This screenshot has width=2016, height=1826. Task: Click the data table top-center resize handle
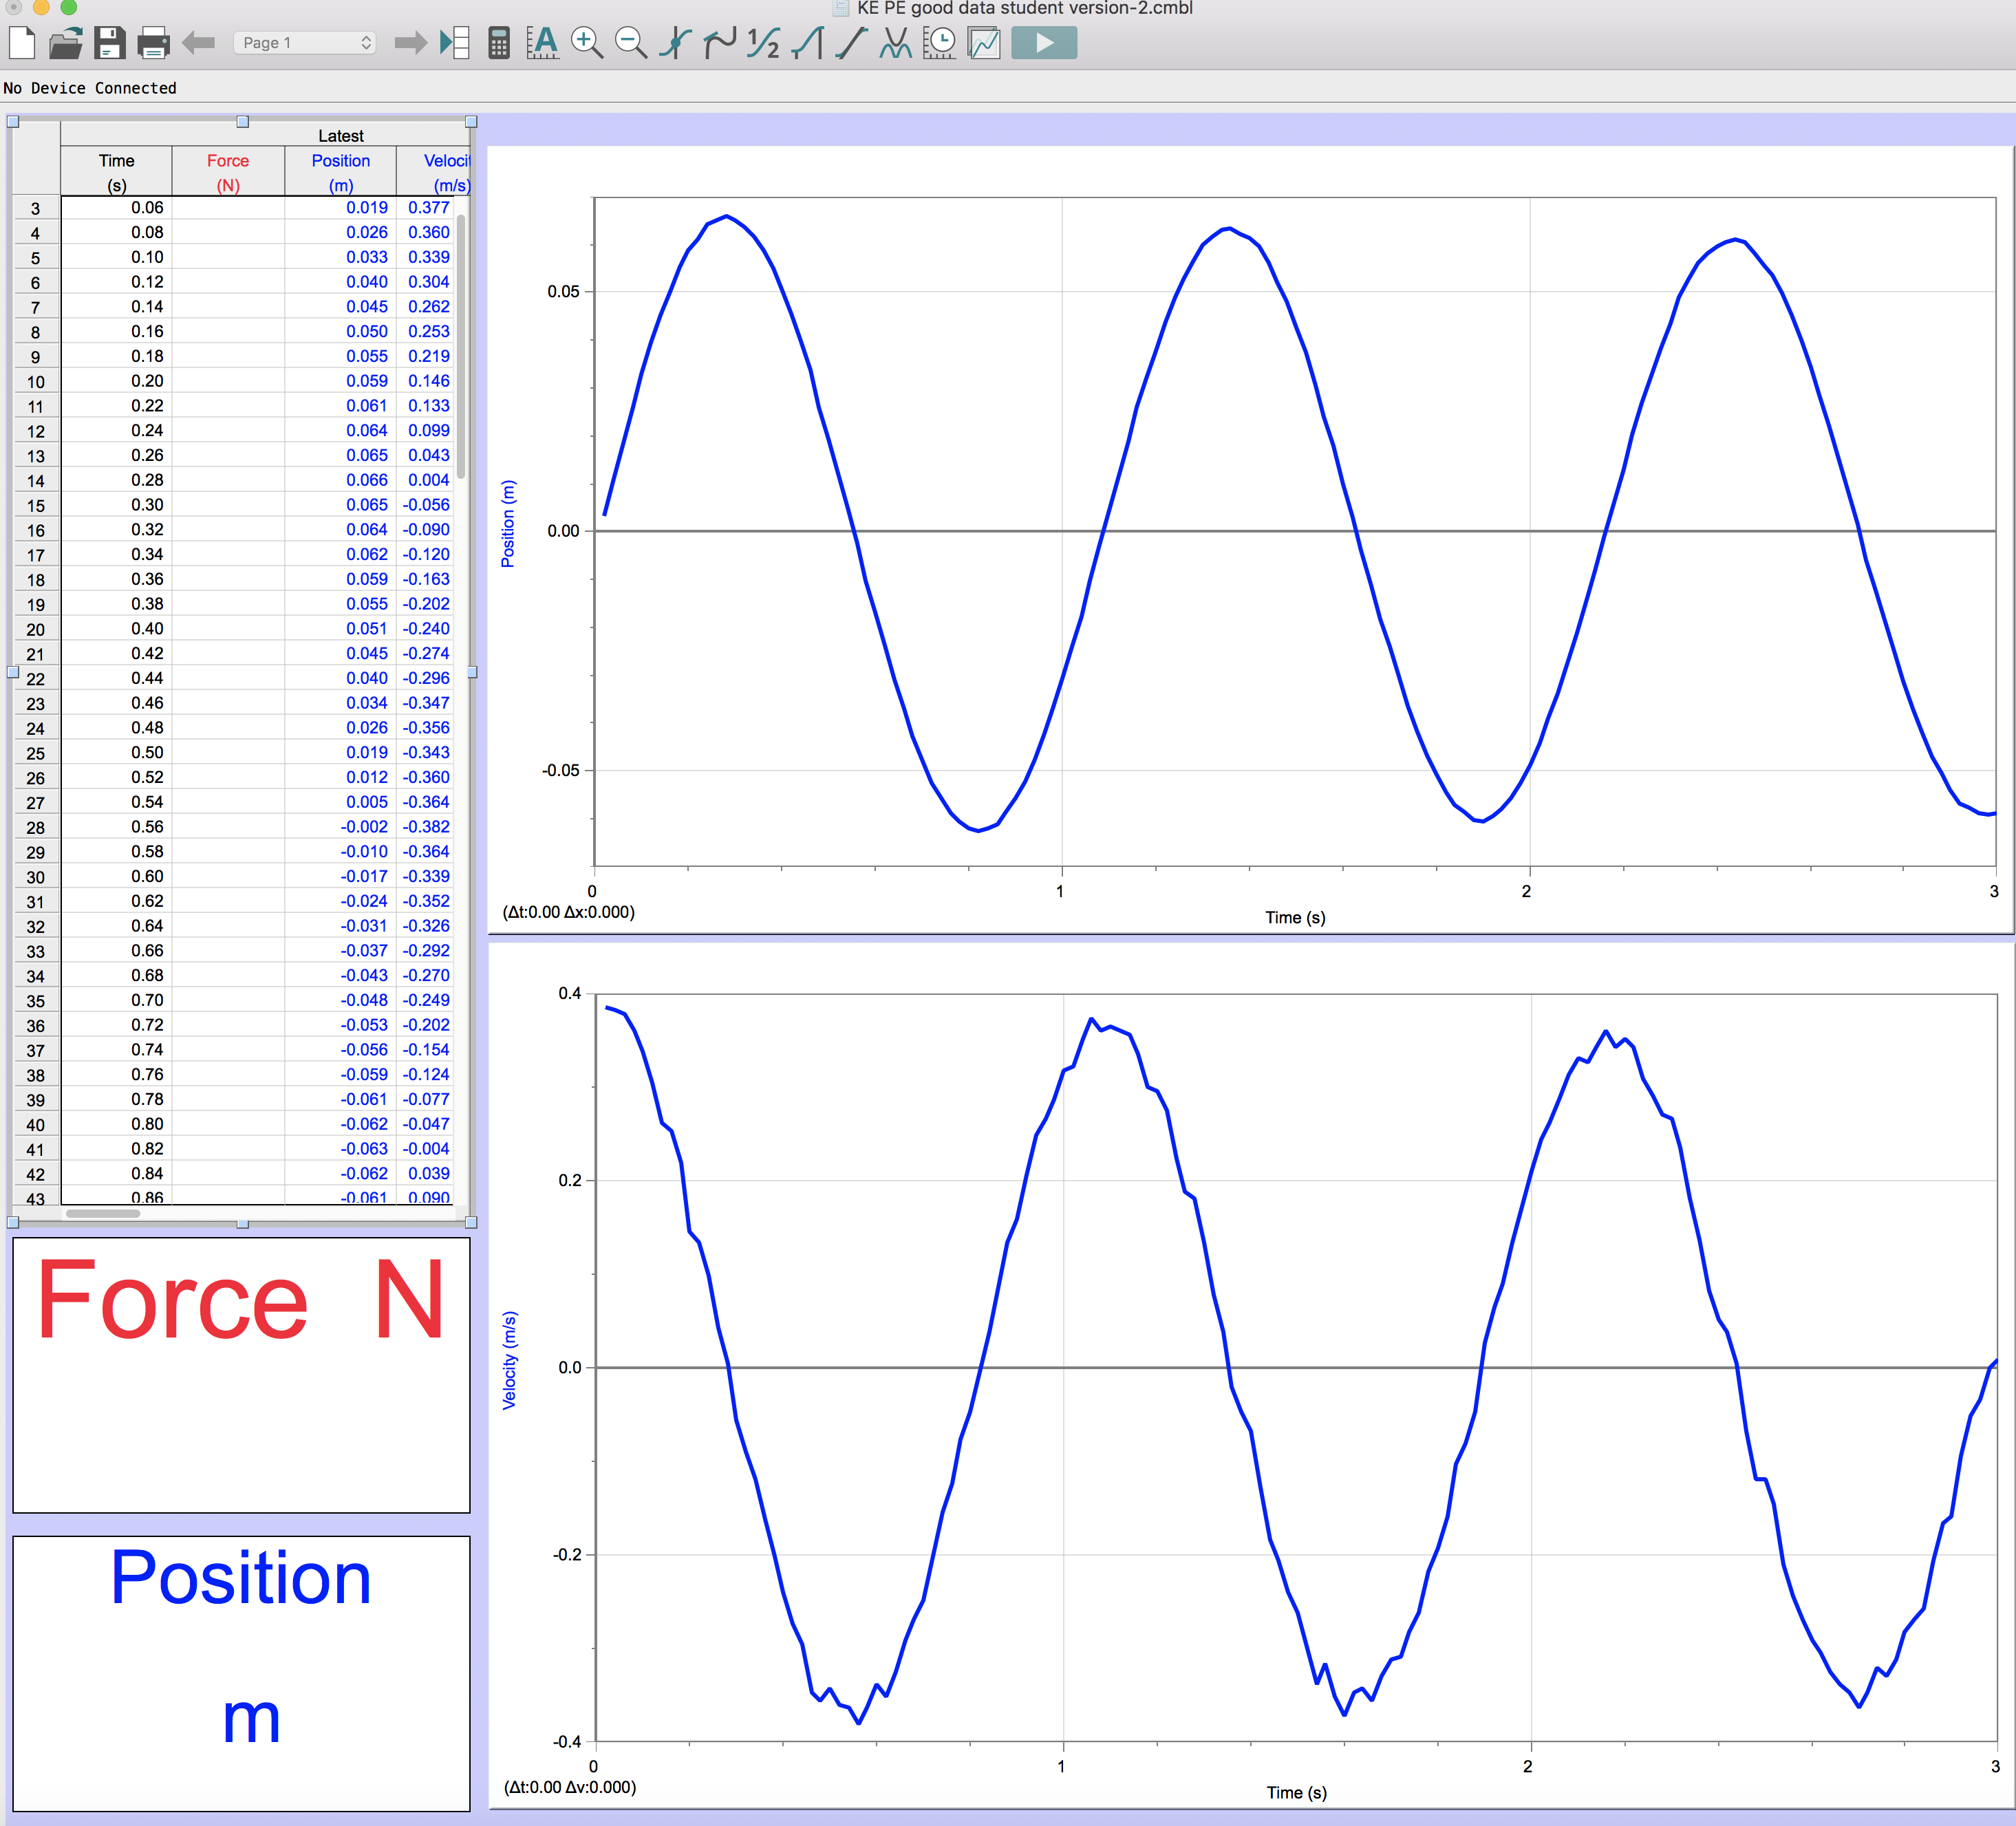pos(242,122)
